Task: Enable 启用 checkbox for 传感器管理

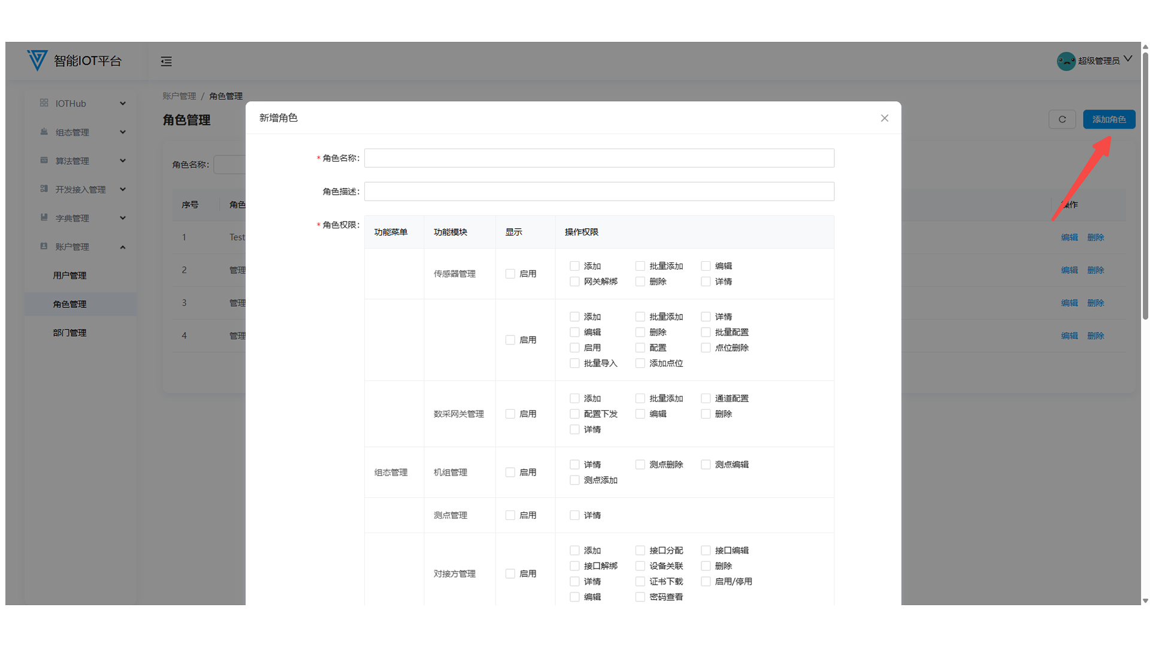Action: pos(510,274)
